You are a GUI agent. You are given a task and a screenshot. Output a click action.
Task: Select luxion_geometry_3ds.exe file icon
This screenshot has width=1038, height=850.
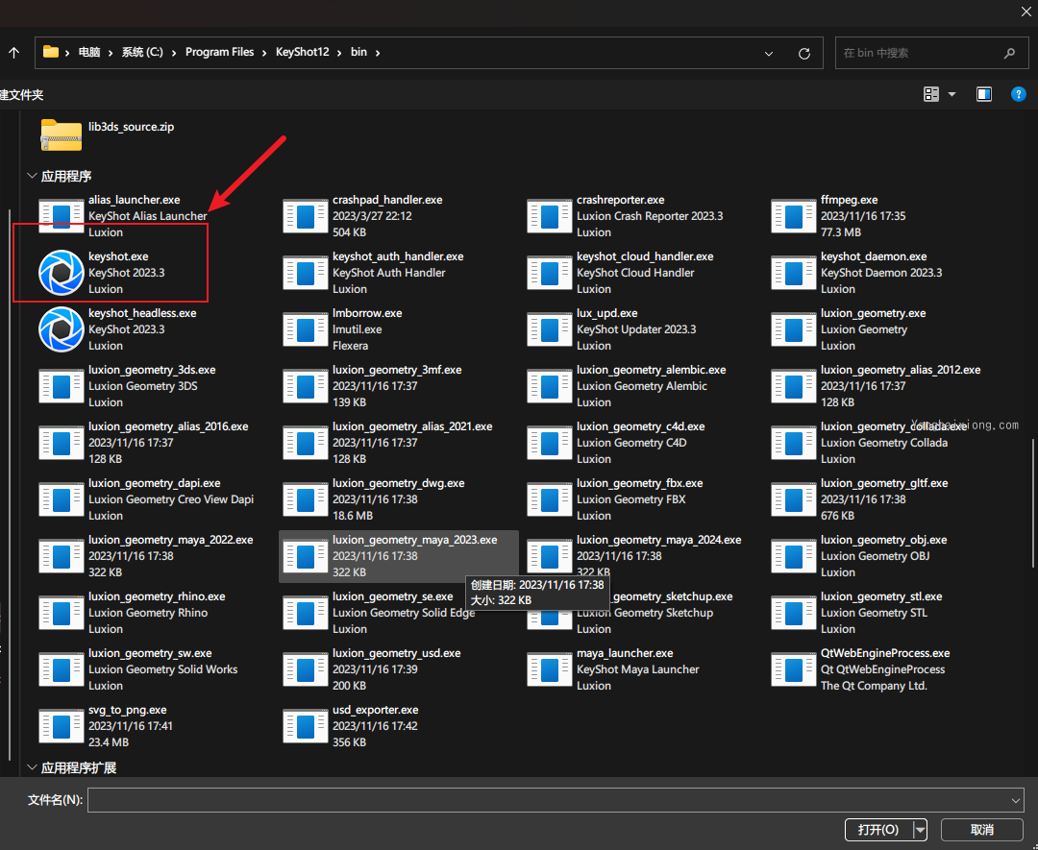click(61, 386)
